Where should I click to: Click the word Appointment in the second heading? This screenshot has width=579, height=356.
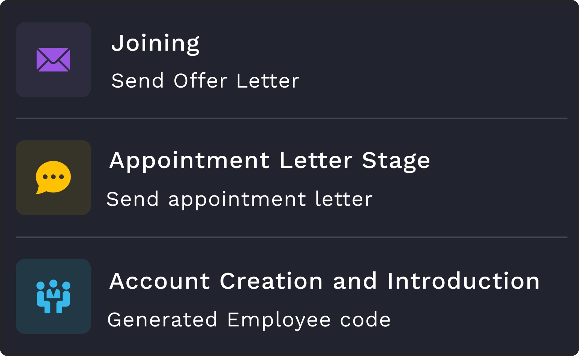coord(189,161)
